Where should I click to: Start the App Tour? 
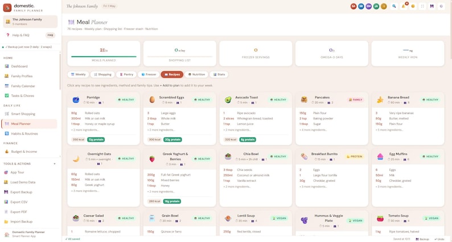(x=30, y=172)
